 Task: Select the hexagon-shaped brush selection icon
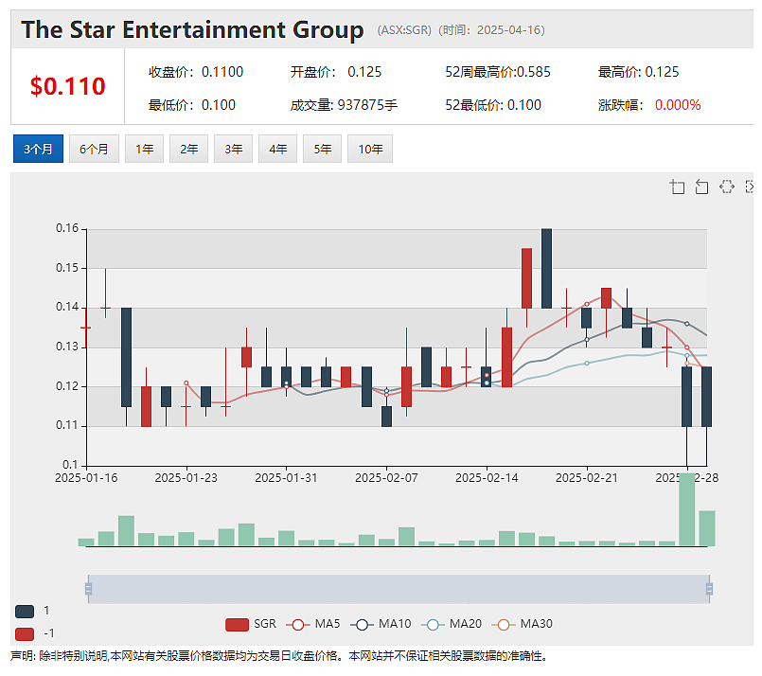pos(727,187)
